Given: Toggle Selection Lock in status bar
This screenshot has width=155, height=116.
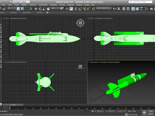Looking at the screenshot, I should (89, 111).
